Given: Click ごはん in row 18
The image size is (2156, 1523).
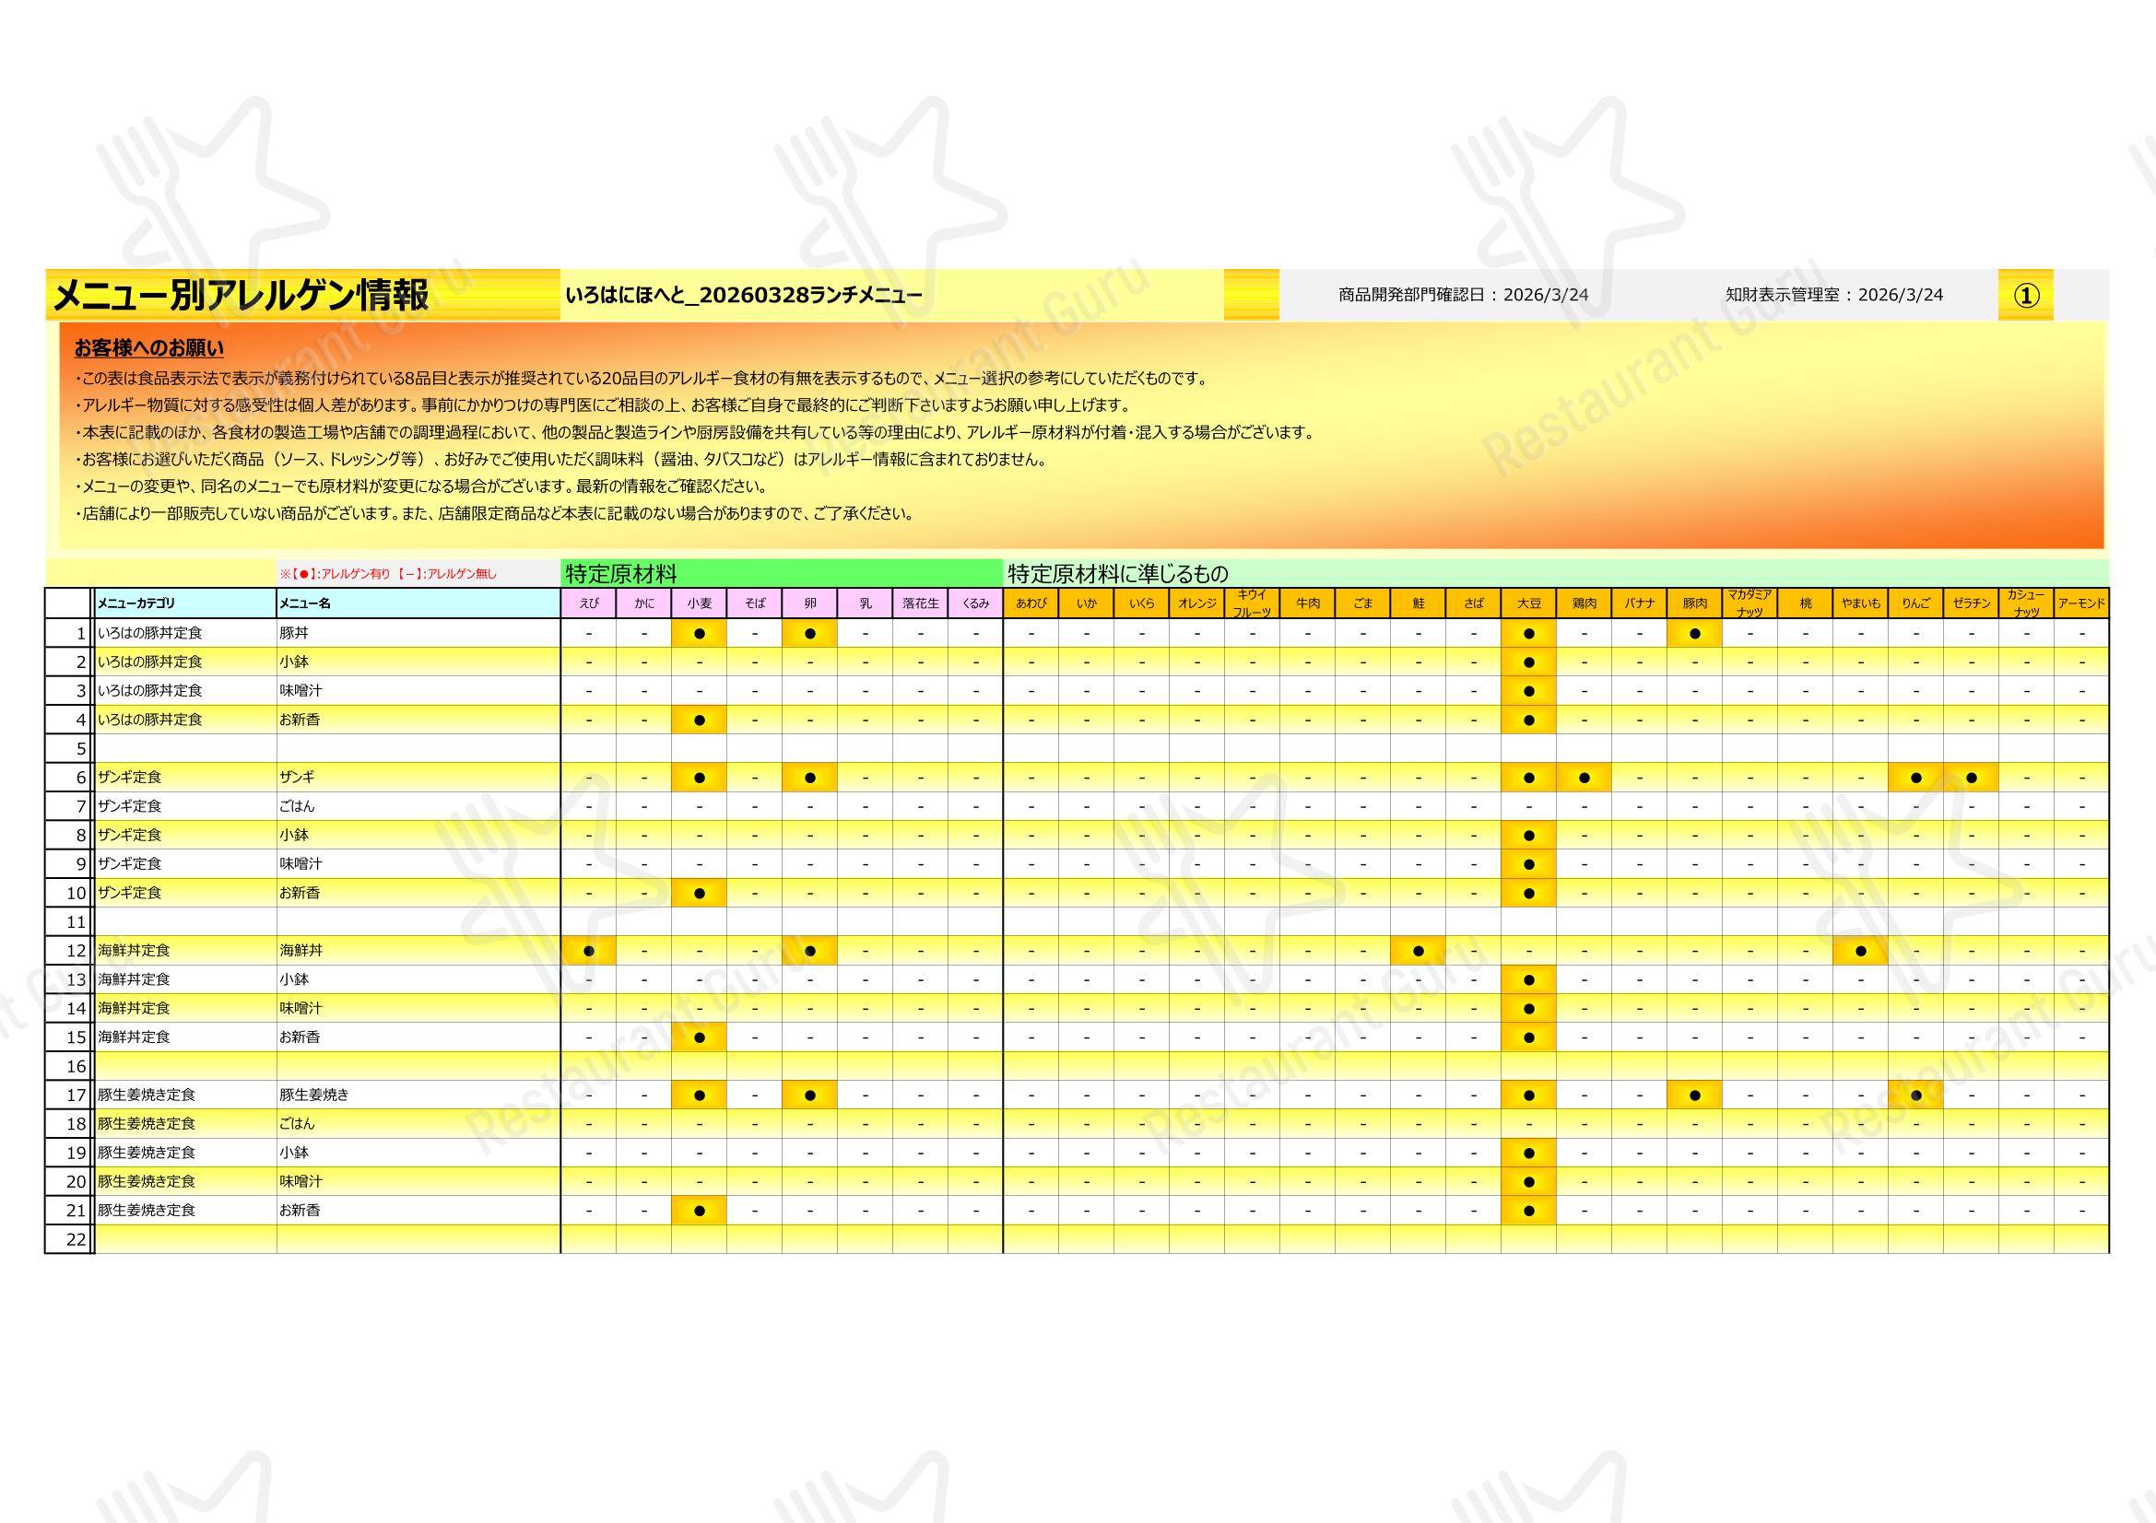Looking at the screenshot, I should [298, 1123].
